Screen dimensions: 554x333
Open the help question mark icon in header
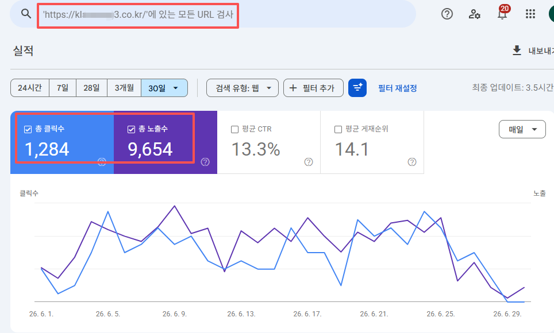click(x=447, y=14)
